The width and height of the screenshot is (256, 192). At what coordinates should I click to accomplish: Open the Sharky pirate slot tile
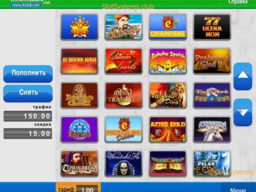[x=123, y=27]
